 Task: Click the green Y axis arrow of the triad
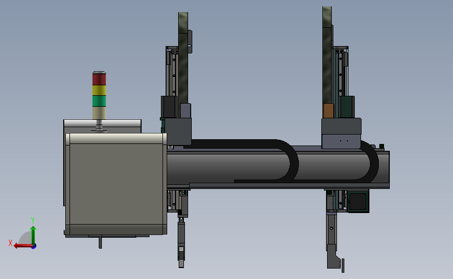tap(33, 235)
